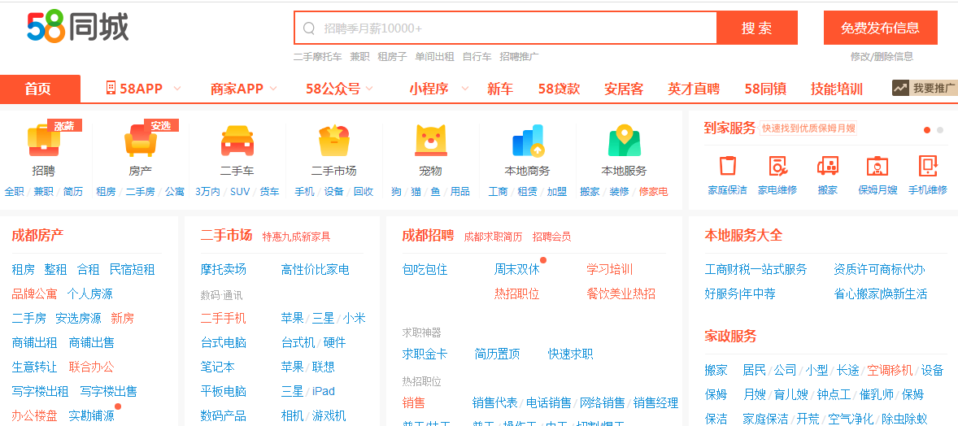This screenshot has height=426, width=958.
Task: Open the 资质许可商标代办 link
Action: (x=879, y=270)
